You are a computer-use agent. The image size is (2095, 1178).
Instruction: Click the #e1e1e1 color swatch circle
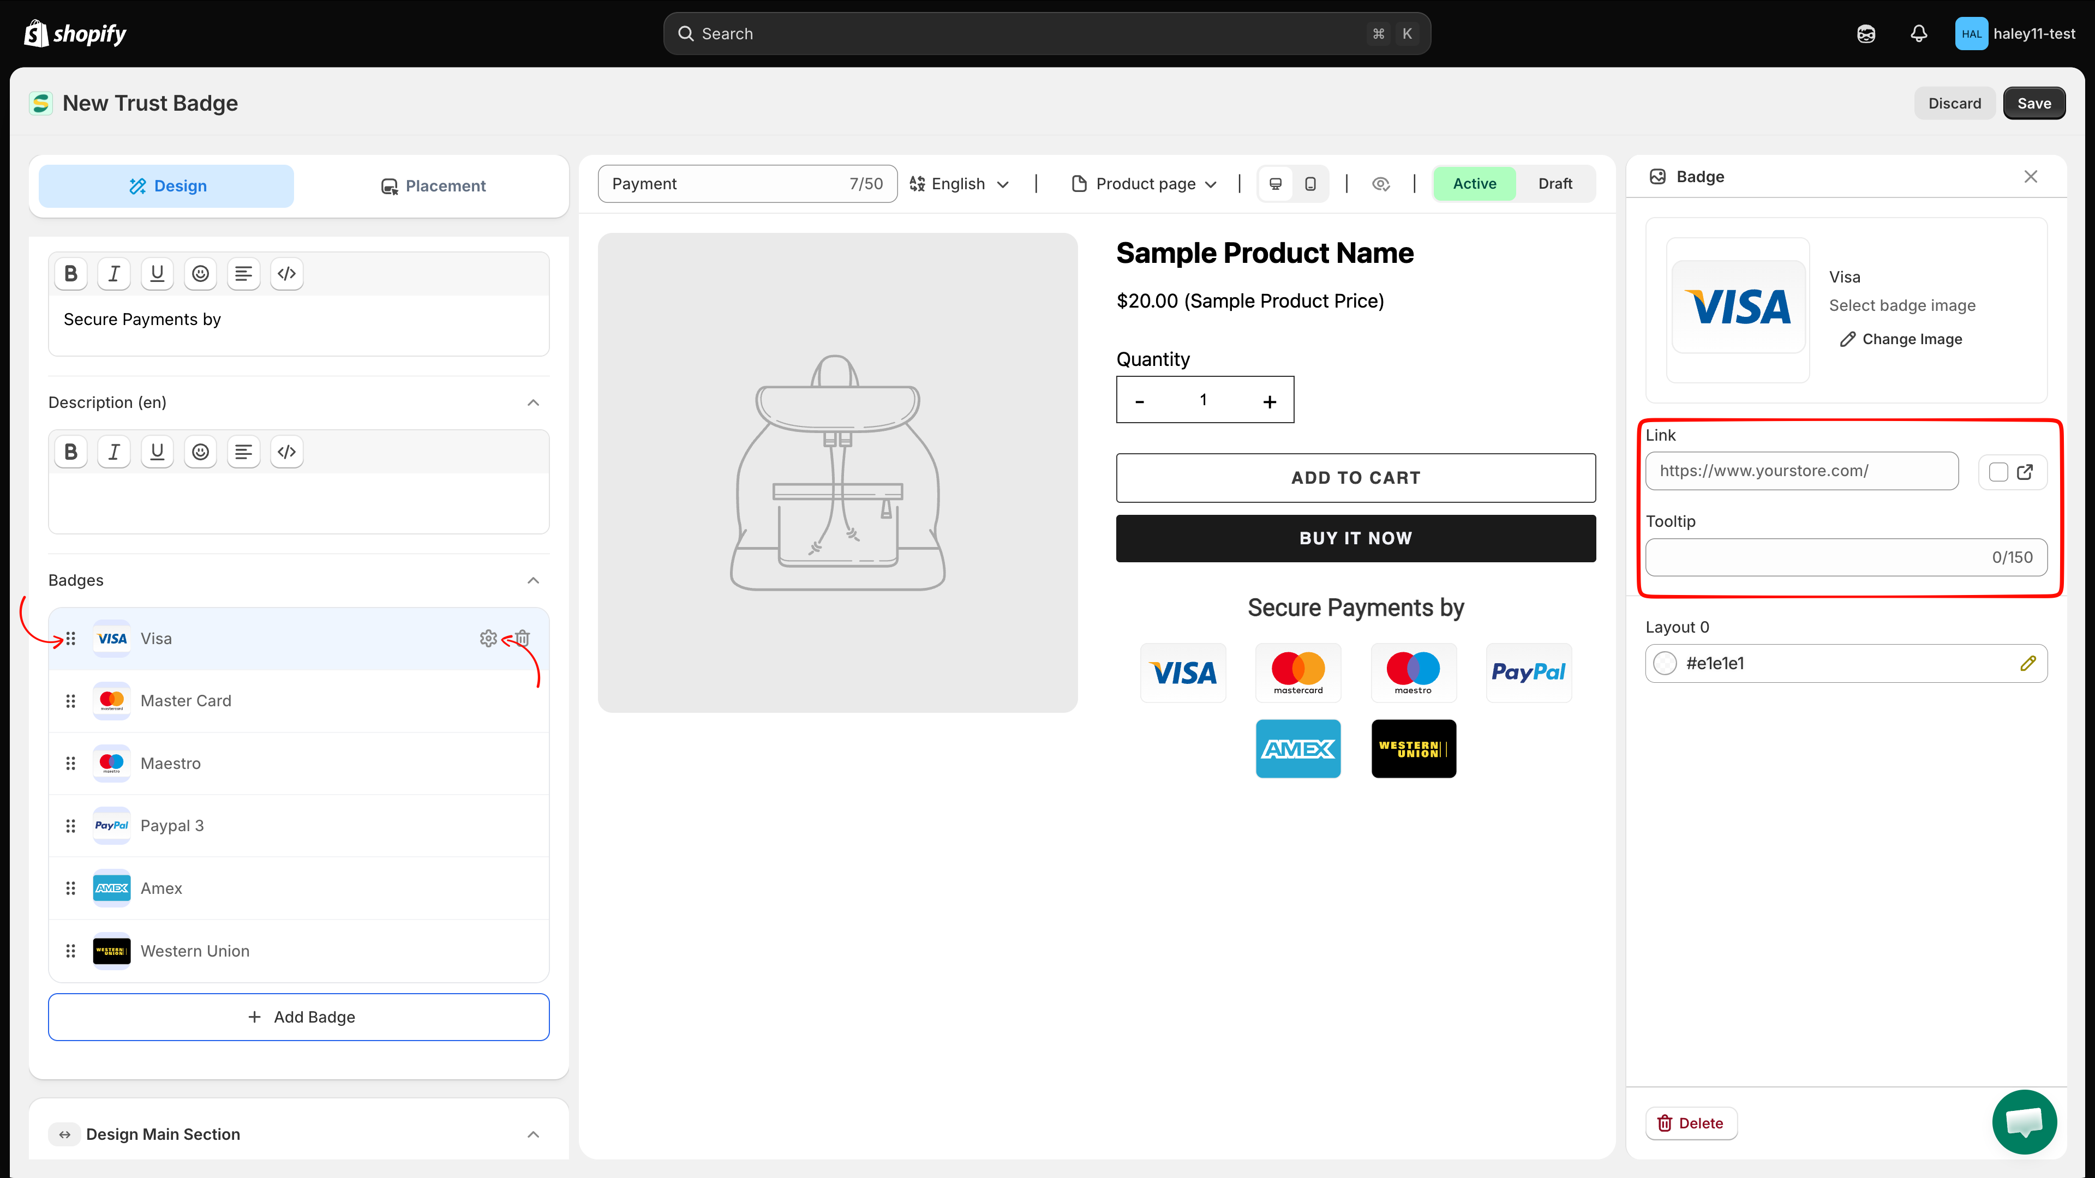point(1665,663)
